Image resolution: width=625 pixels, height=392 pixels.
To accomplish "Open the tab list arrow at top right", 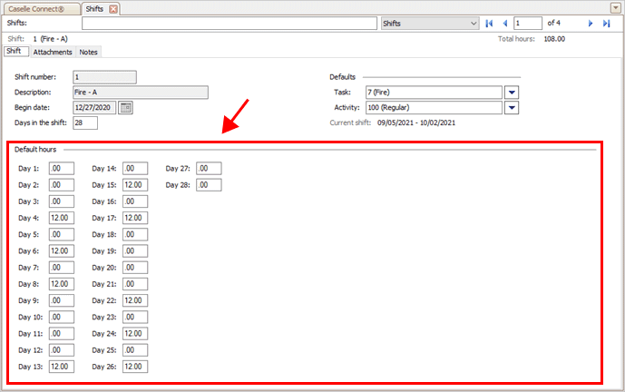I will 614,7.
